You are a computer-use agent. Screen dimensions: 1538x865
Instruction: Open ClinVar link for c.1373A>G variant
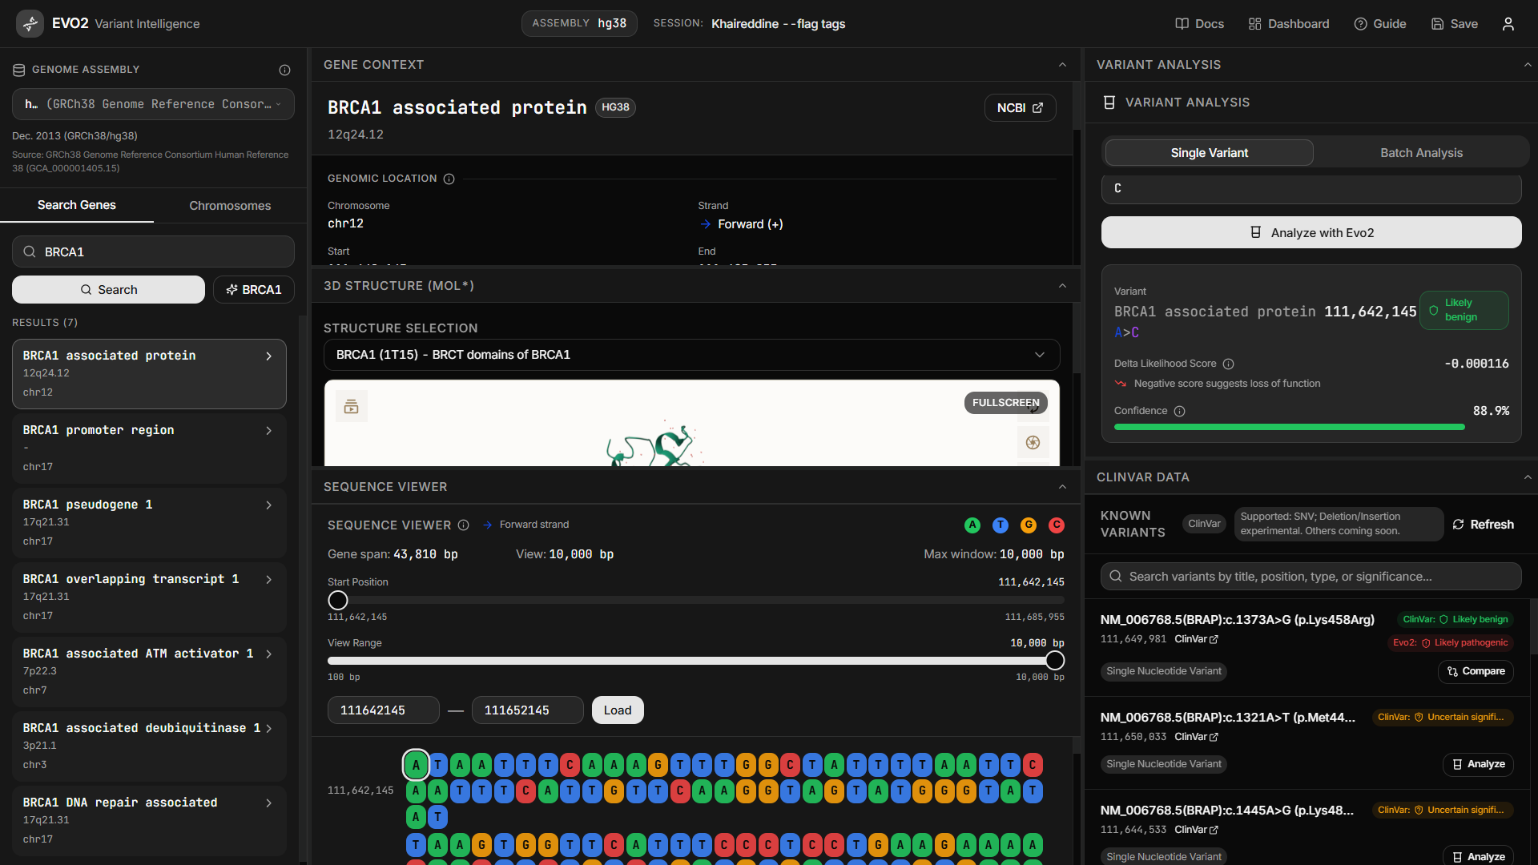(x=1197, y=639)
